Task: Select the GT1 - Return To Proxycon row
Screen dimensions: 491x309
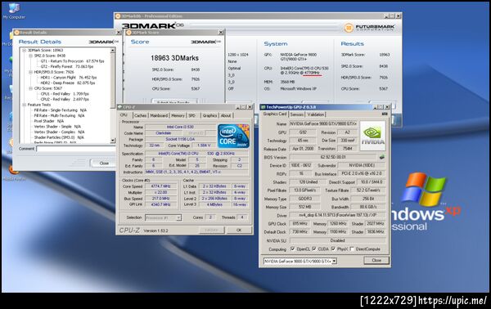Action: click(x=72, y=61)
